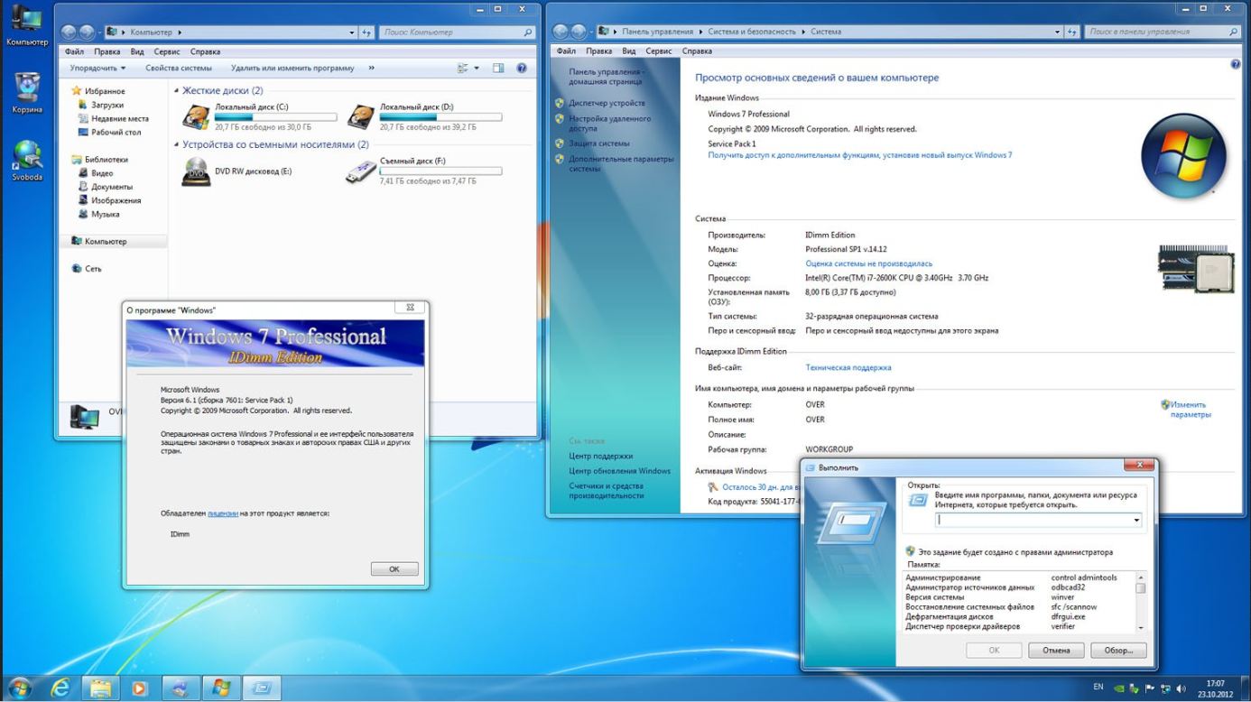Open removable disk (F:) USB icon

click(361, 171)
